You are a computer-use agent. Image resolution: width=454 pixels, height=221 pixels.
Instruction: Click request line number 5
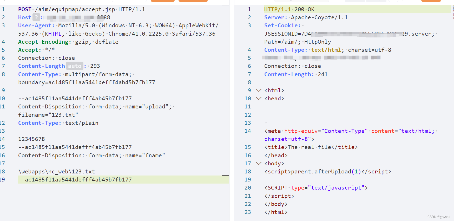click(3, 50)
